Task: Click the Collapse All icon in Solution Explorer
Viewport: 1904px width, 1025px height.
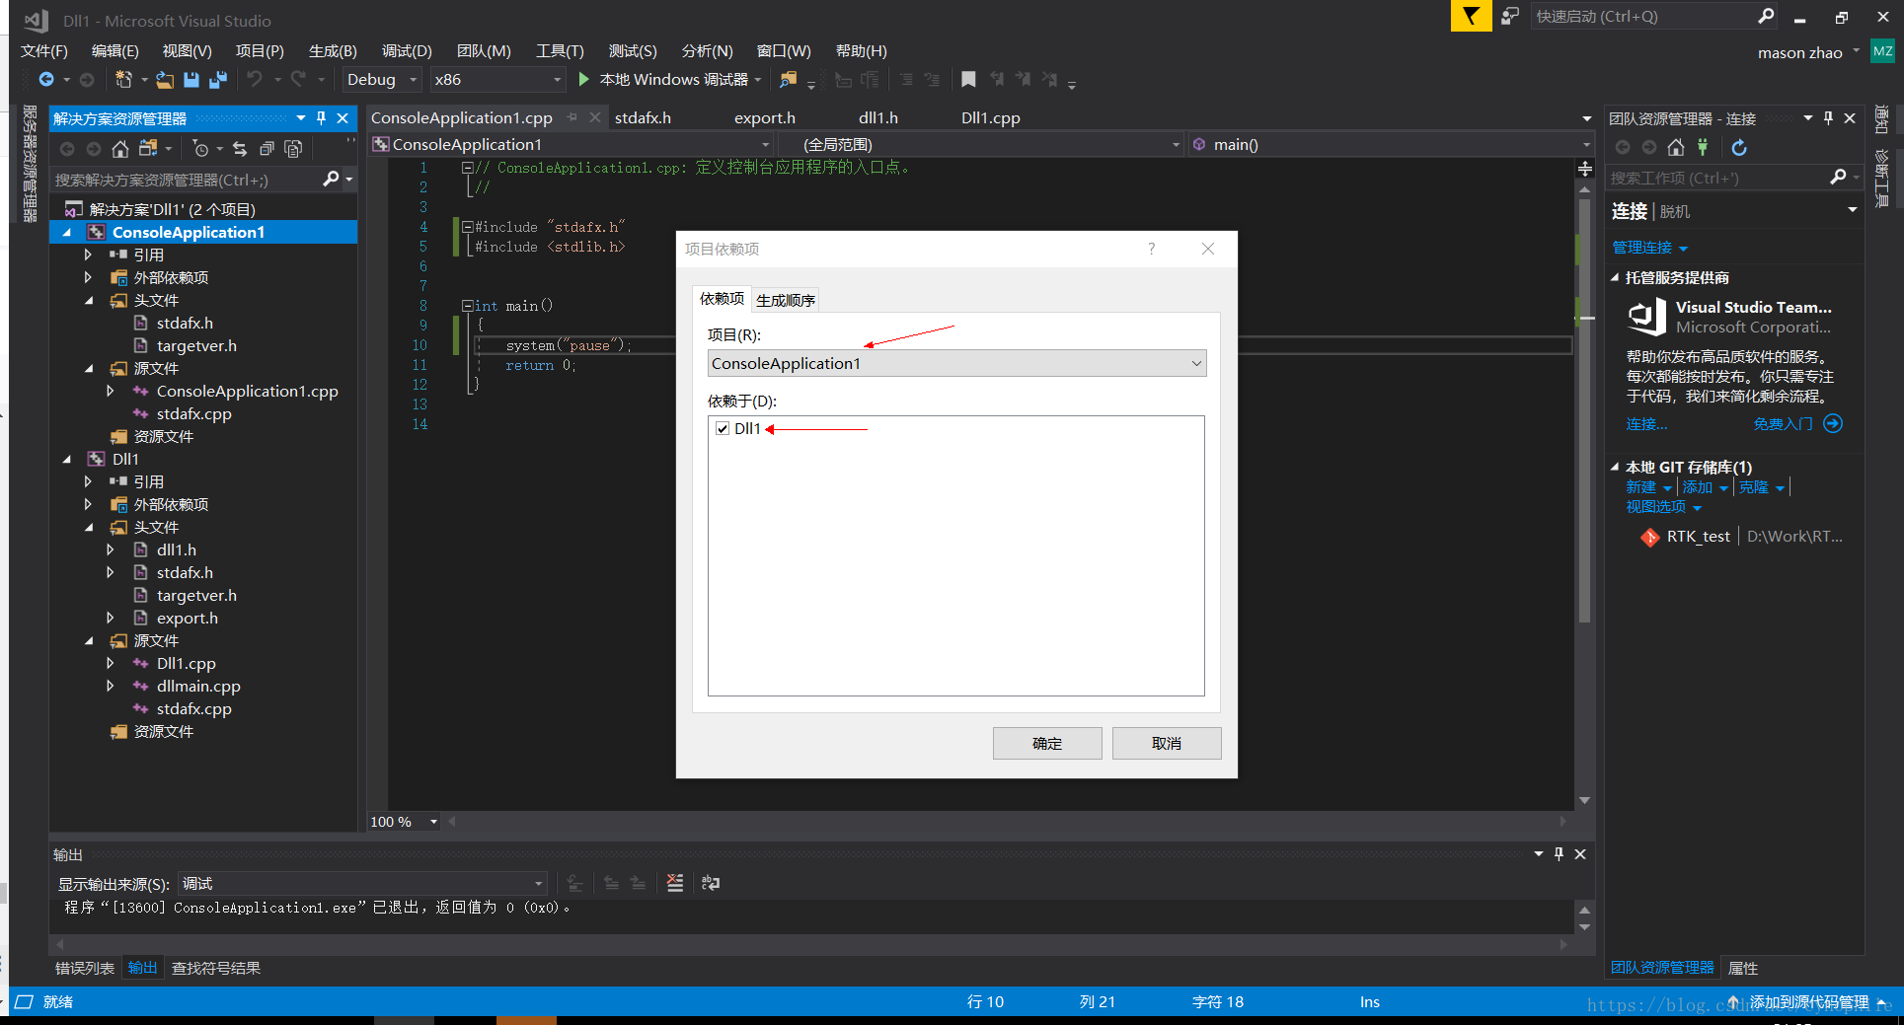Action: 267,148
